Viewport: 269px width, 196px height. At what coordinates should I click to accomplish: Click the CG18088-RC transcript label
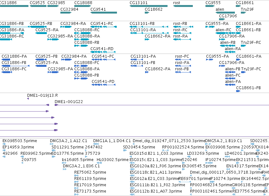87,30
